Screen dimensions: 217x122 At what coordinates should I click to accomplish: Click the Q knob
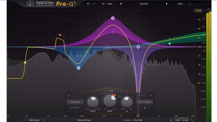click(x=127, y=102)
